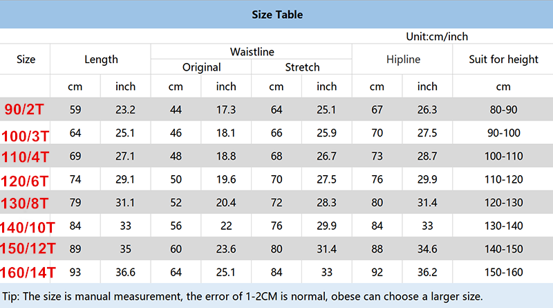Select the 150-160 height range cell
The width and height of the screenshot is (553, 308).
click(503, 271)
